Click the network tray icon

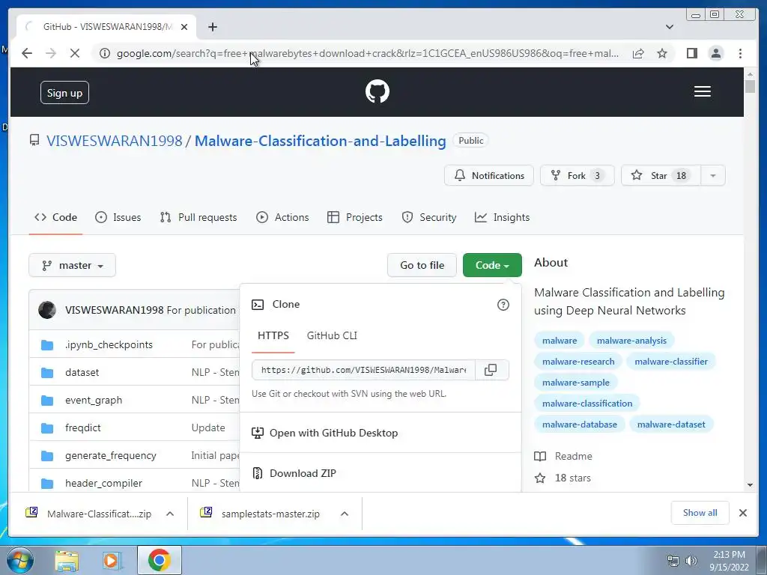(x=673, y=561)
